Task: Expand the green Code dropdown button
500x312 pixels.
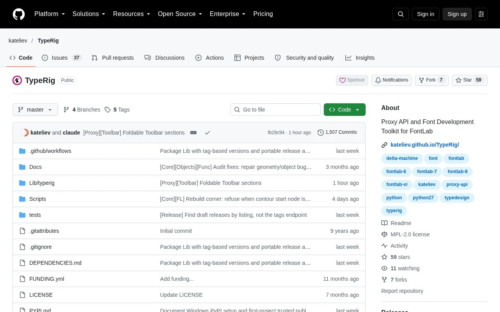Action: [345, 110]
